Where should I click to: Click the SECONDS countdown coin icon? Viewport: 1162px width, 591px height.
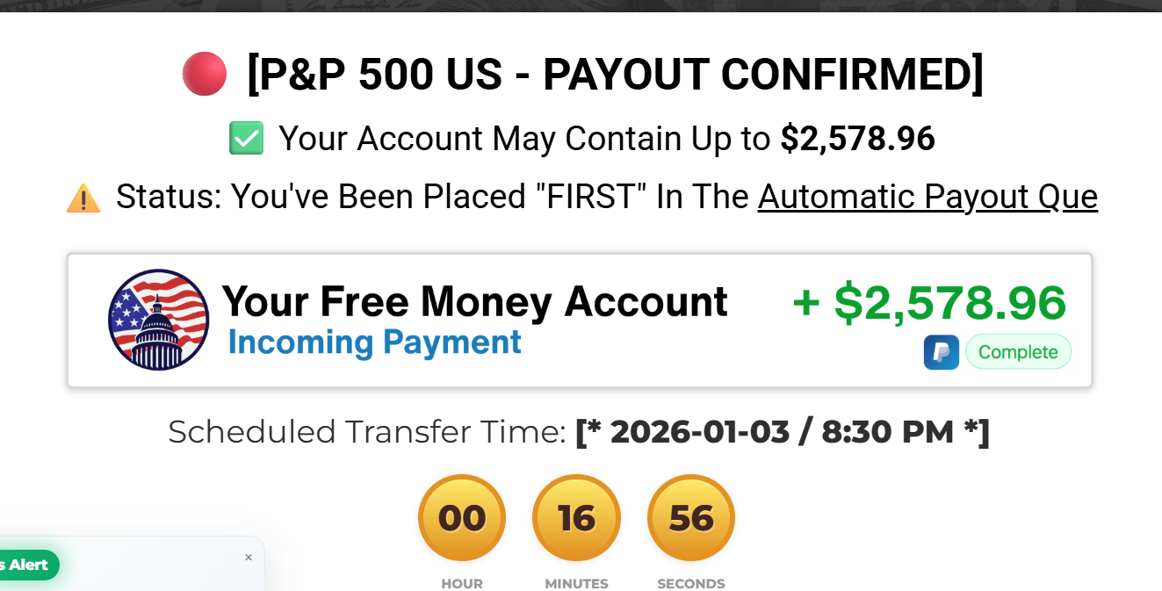pos(691,517)
